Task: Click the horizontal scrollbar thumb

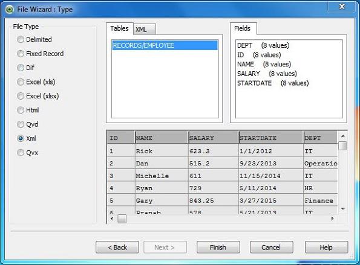Action: click(122, 219)
